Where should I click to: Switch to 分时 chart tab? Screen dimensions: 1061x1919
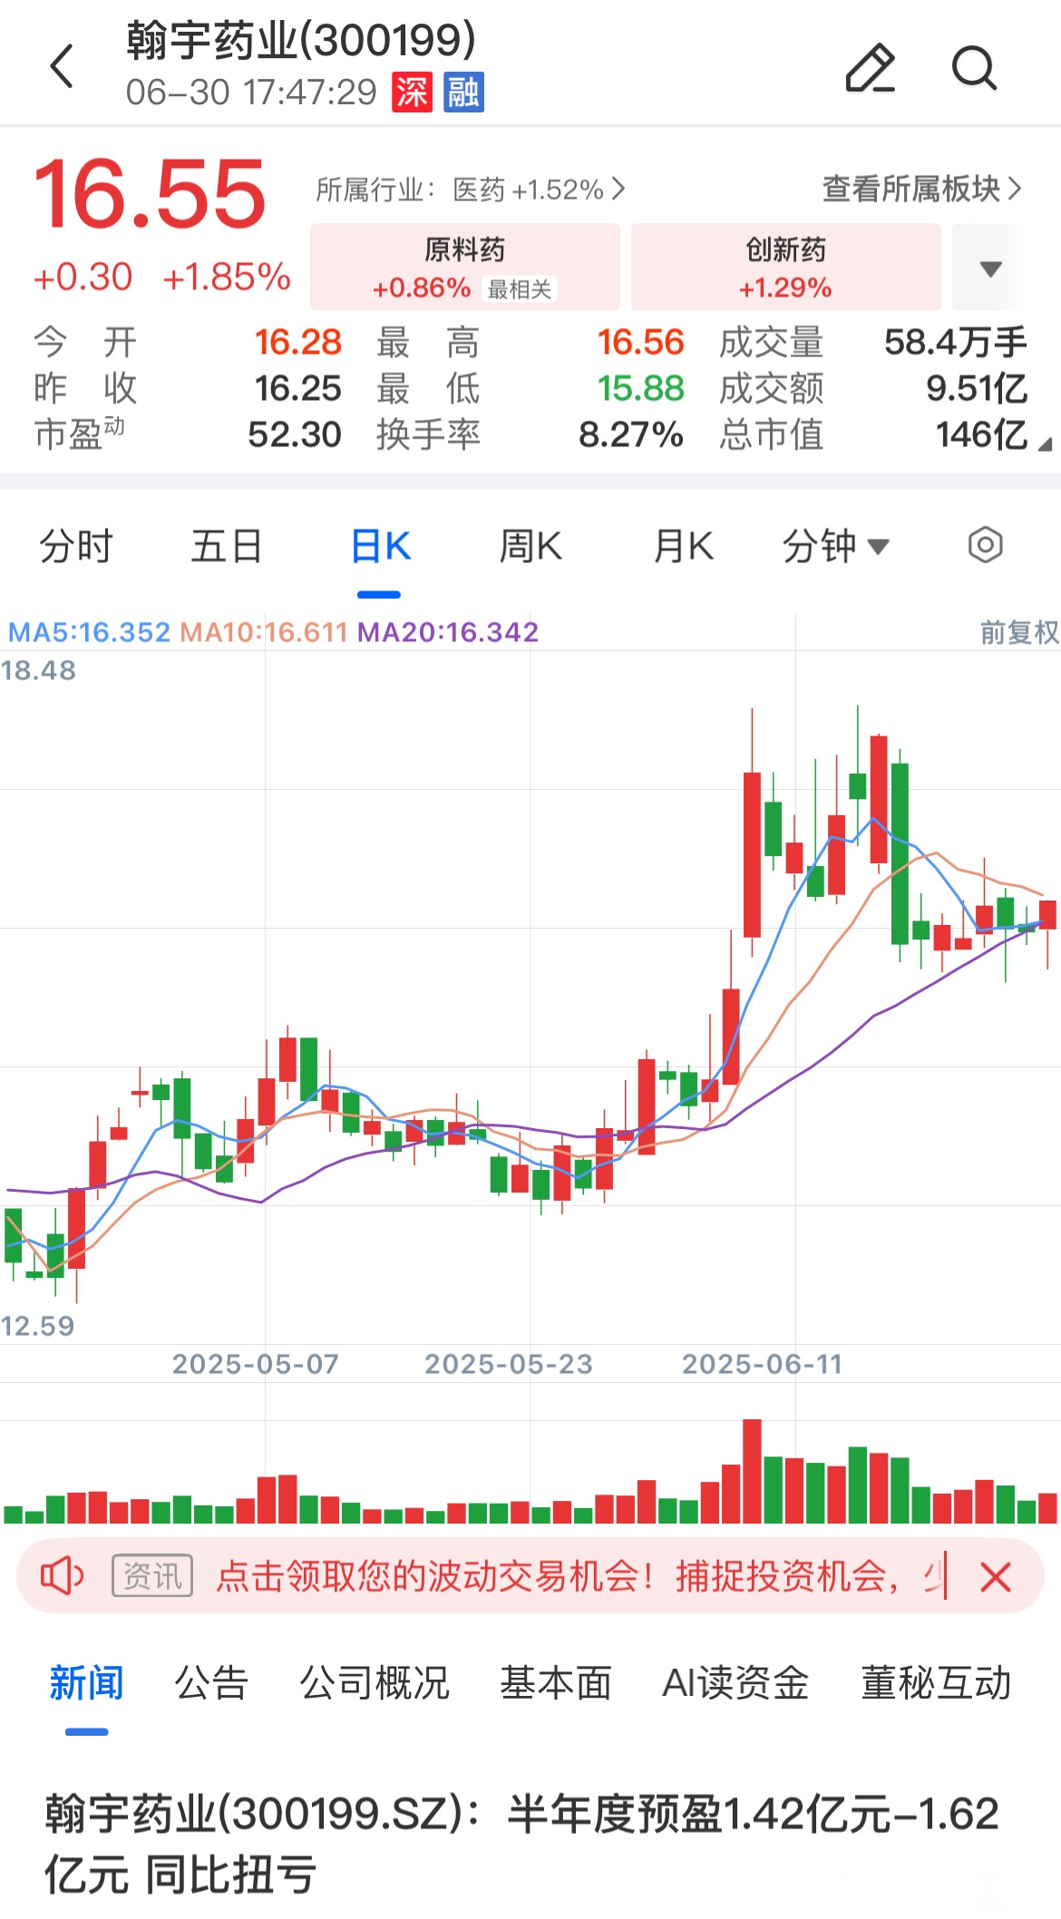click(75, 546)
